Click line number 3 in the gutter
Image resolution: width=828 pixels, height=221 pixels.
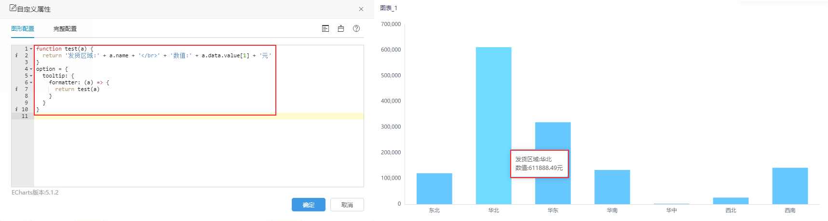coord(27,62)
